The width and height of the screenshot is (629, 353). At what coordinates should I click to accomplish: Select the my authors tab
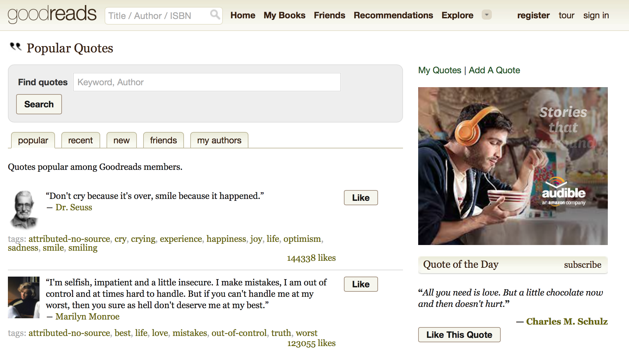click(219, 140)
